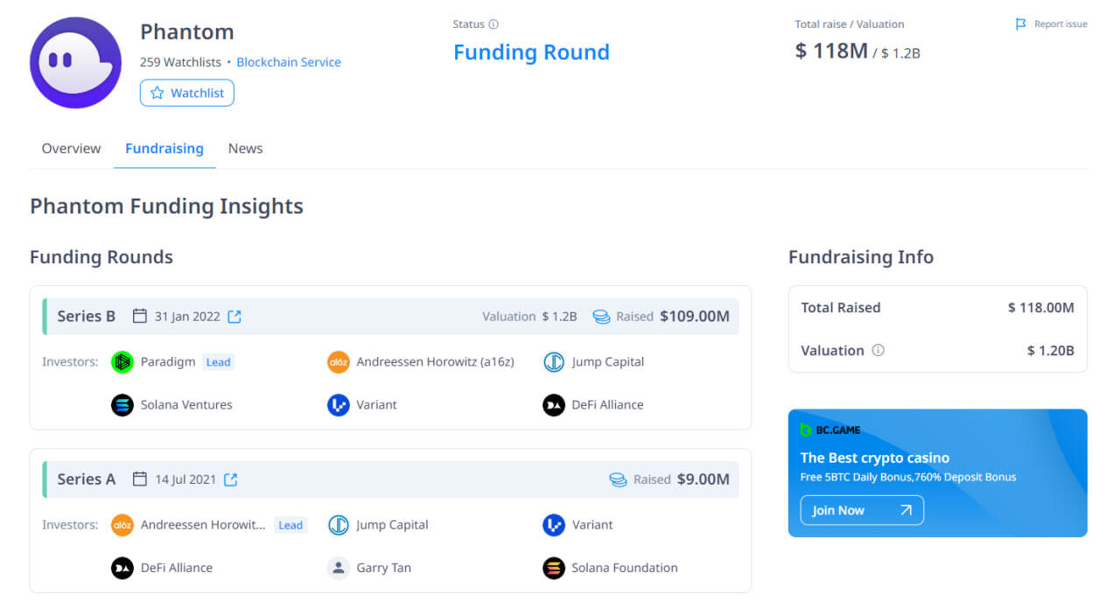Add Phantom to Watchlist
The width and height of the screenshot is (1120, 615).
[187, 93]
